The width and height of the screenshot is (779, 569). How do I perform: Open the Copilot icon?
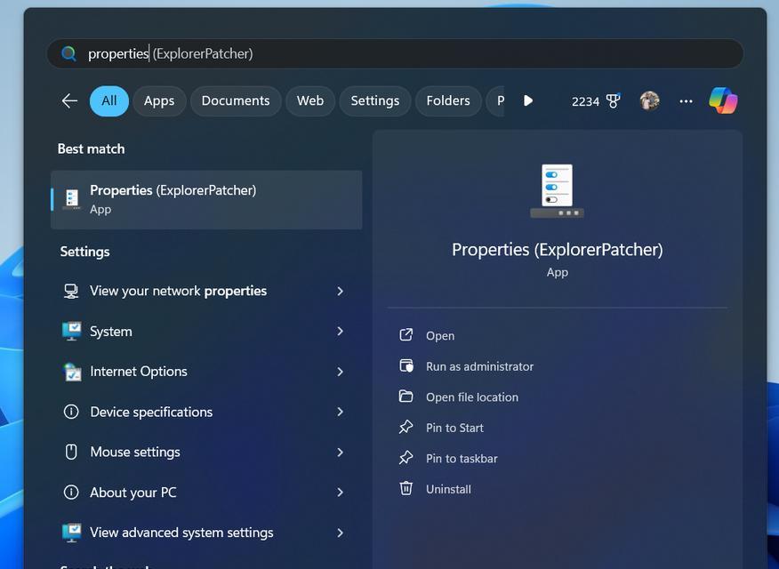pyautogui.click(x=723, y=100)
